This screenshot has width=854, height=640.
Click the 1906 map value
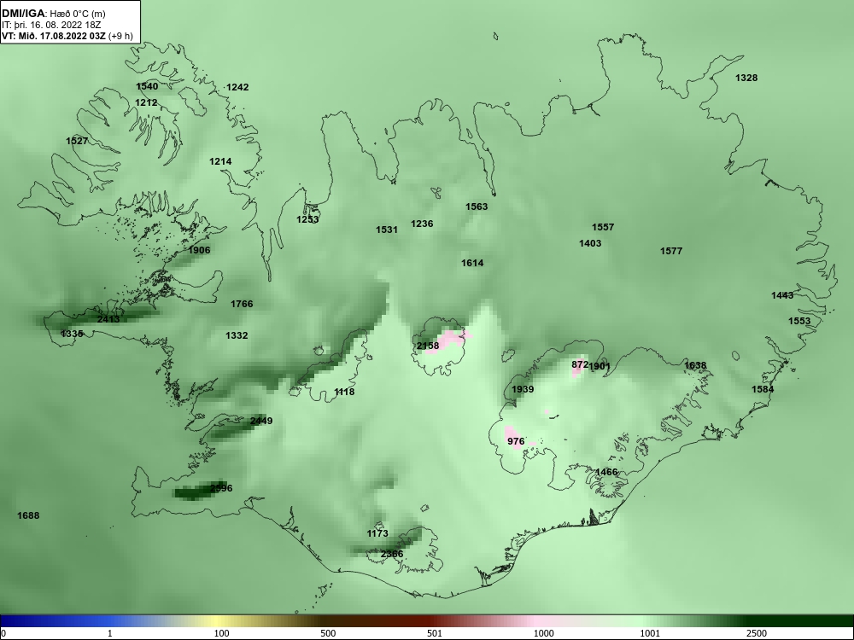199,250
